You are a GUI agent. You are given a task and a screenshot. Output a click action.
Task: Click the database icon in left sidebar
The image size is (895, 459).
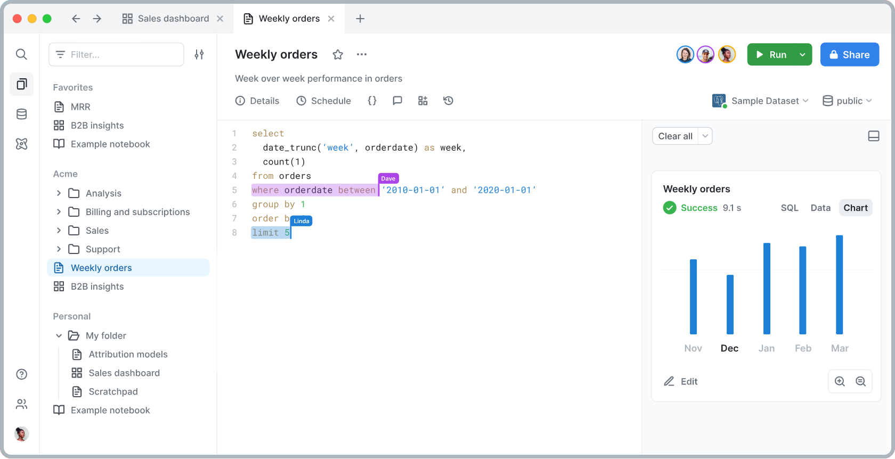click(x=21, y=114)
